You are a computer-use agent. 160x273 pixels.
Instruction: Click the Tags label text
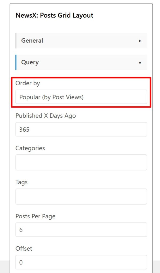22,182
